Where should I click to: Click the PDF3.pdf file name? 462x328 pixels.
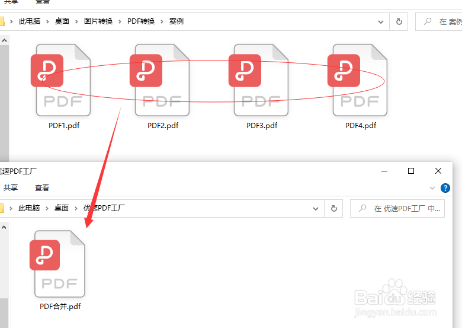coord(262,126)
